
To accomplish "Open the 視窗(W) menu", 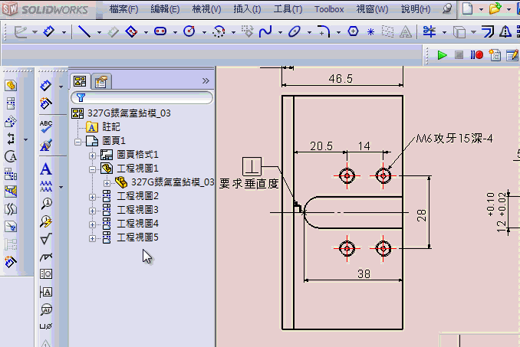I will click(372, 9).
